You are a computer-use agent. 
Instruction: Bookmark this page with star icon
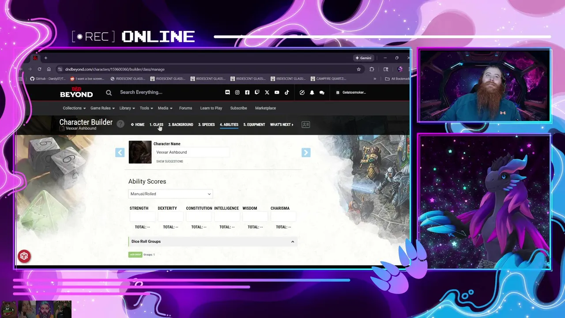[358, 69]
